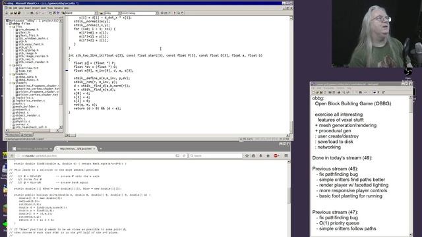Image resolution: width=422 pixels, height=237 pixels.
Task: Click the Firefox search field
Action: (x=216, y=155)
